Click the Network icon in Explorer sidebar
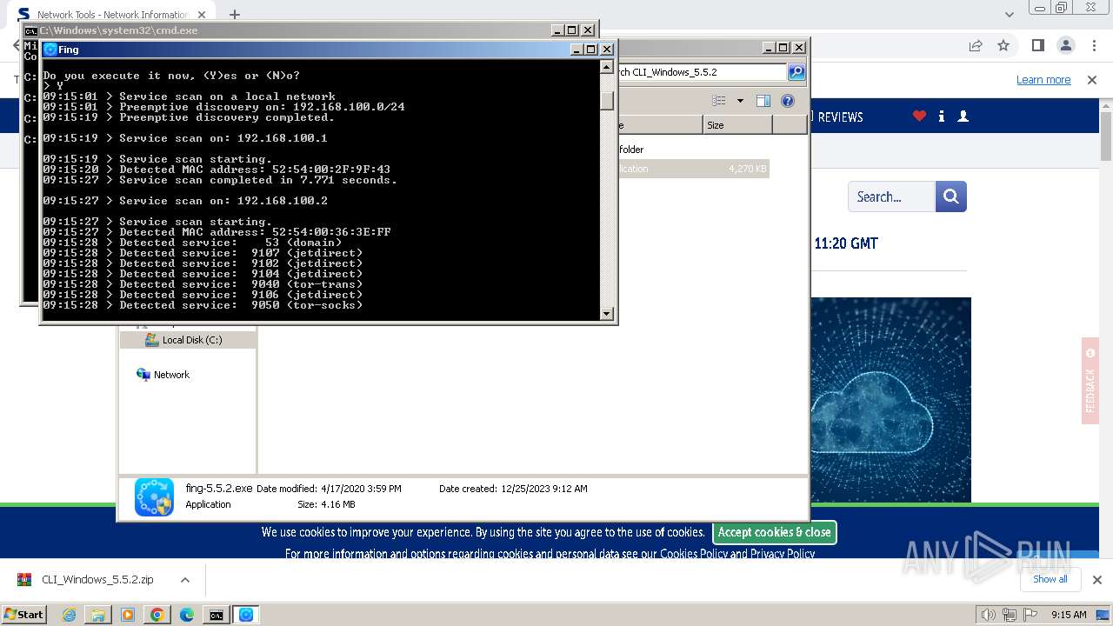 pyautogui.click(x=143, y=375)
